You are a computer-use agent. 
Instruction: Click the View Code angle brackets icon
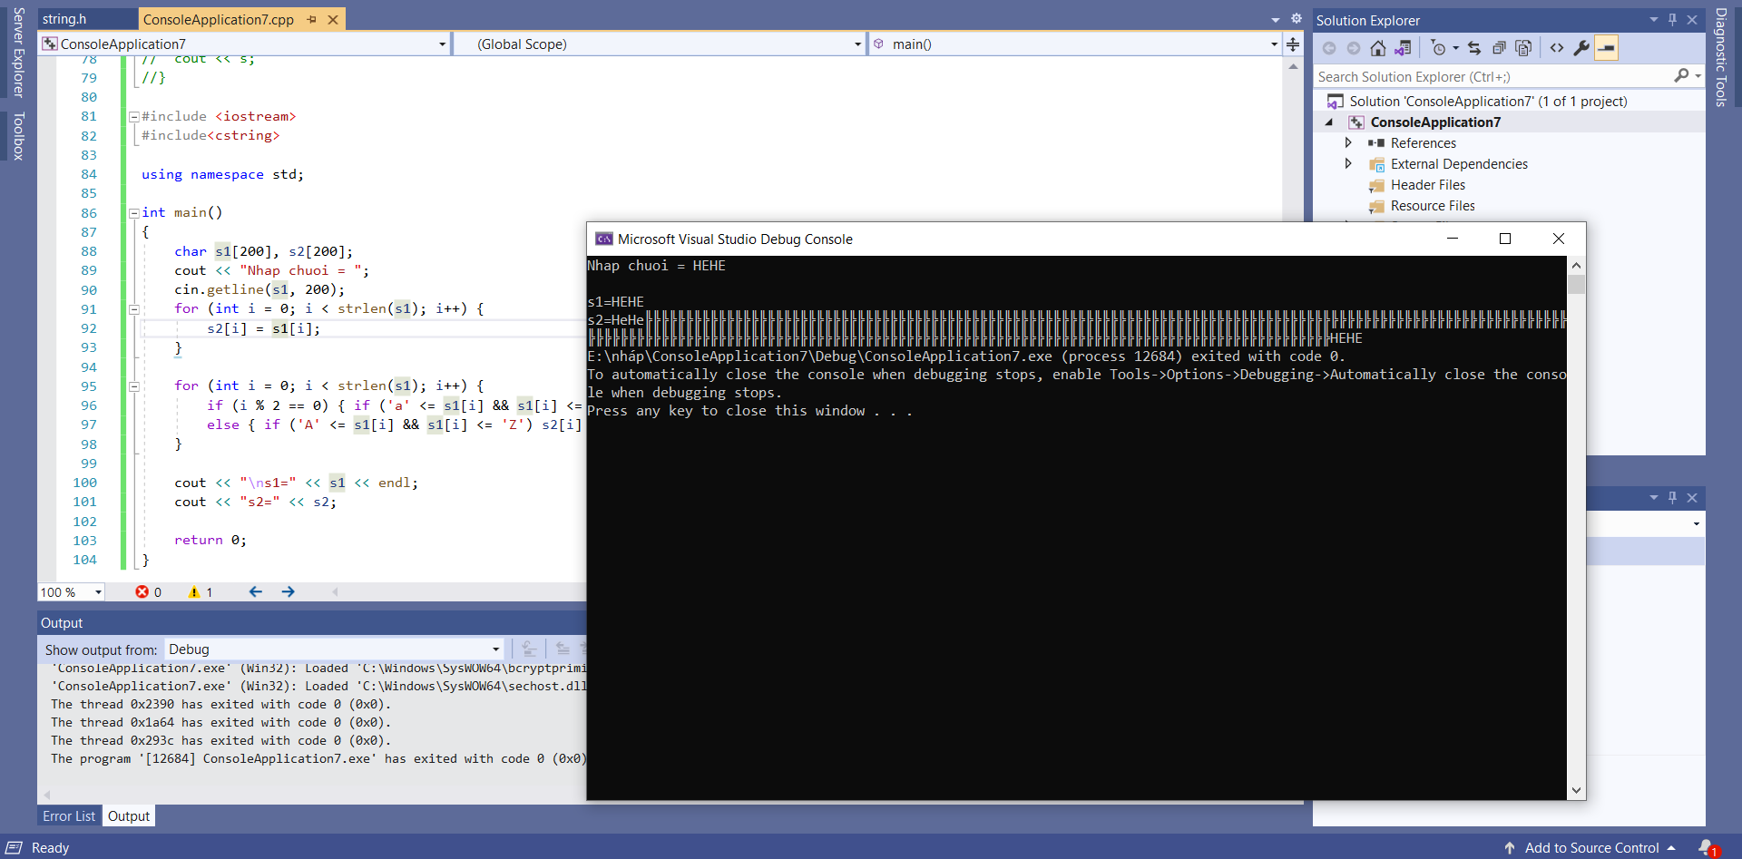pyautogui.click(x=1557, y=48)
